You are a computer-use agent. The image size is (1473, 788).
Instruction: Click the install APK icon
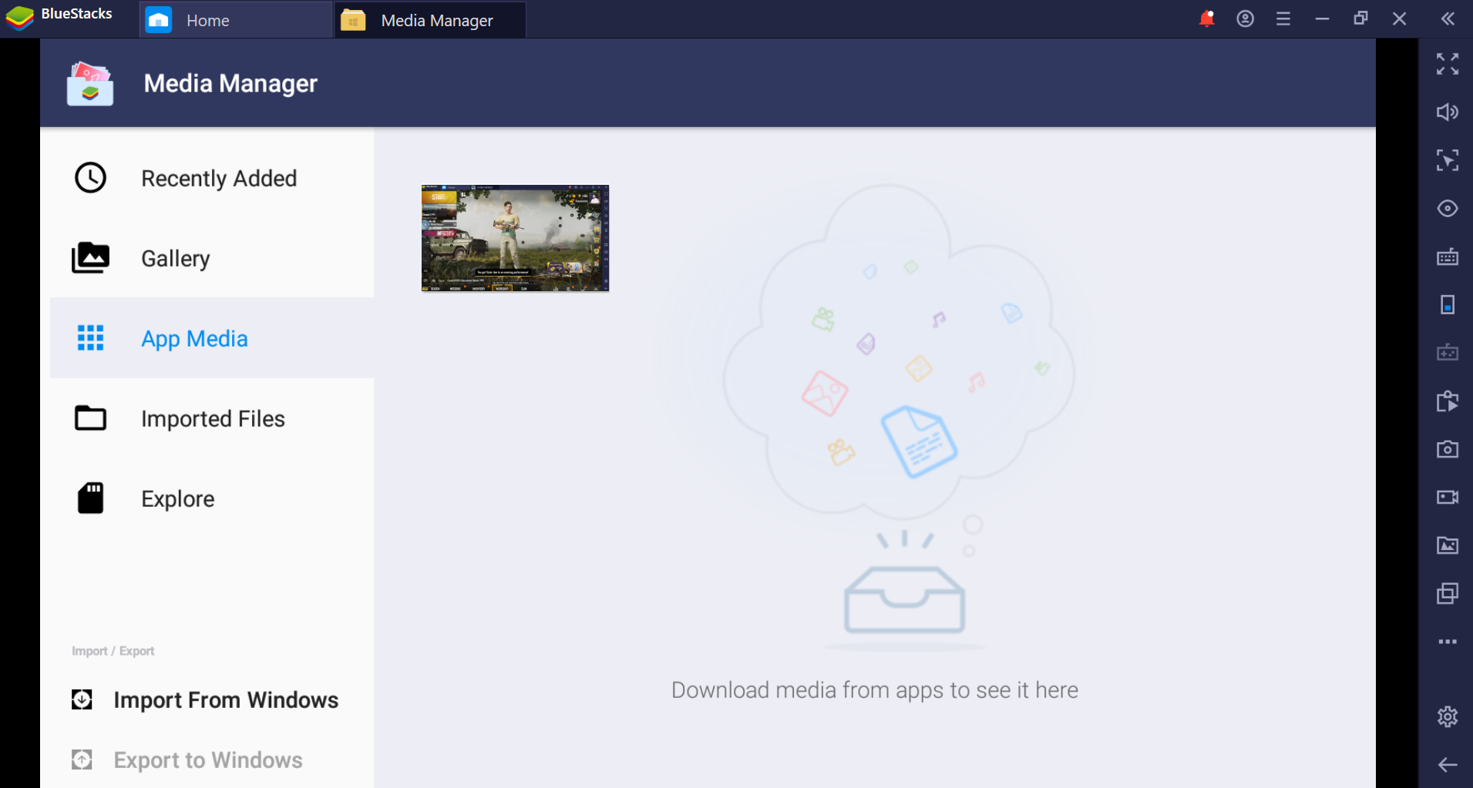point(1448,401)
